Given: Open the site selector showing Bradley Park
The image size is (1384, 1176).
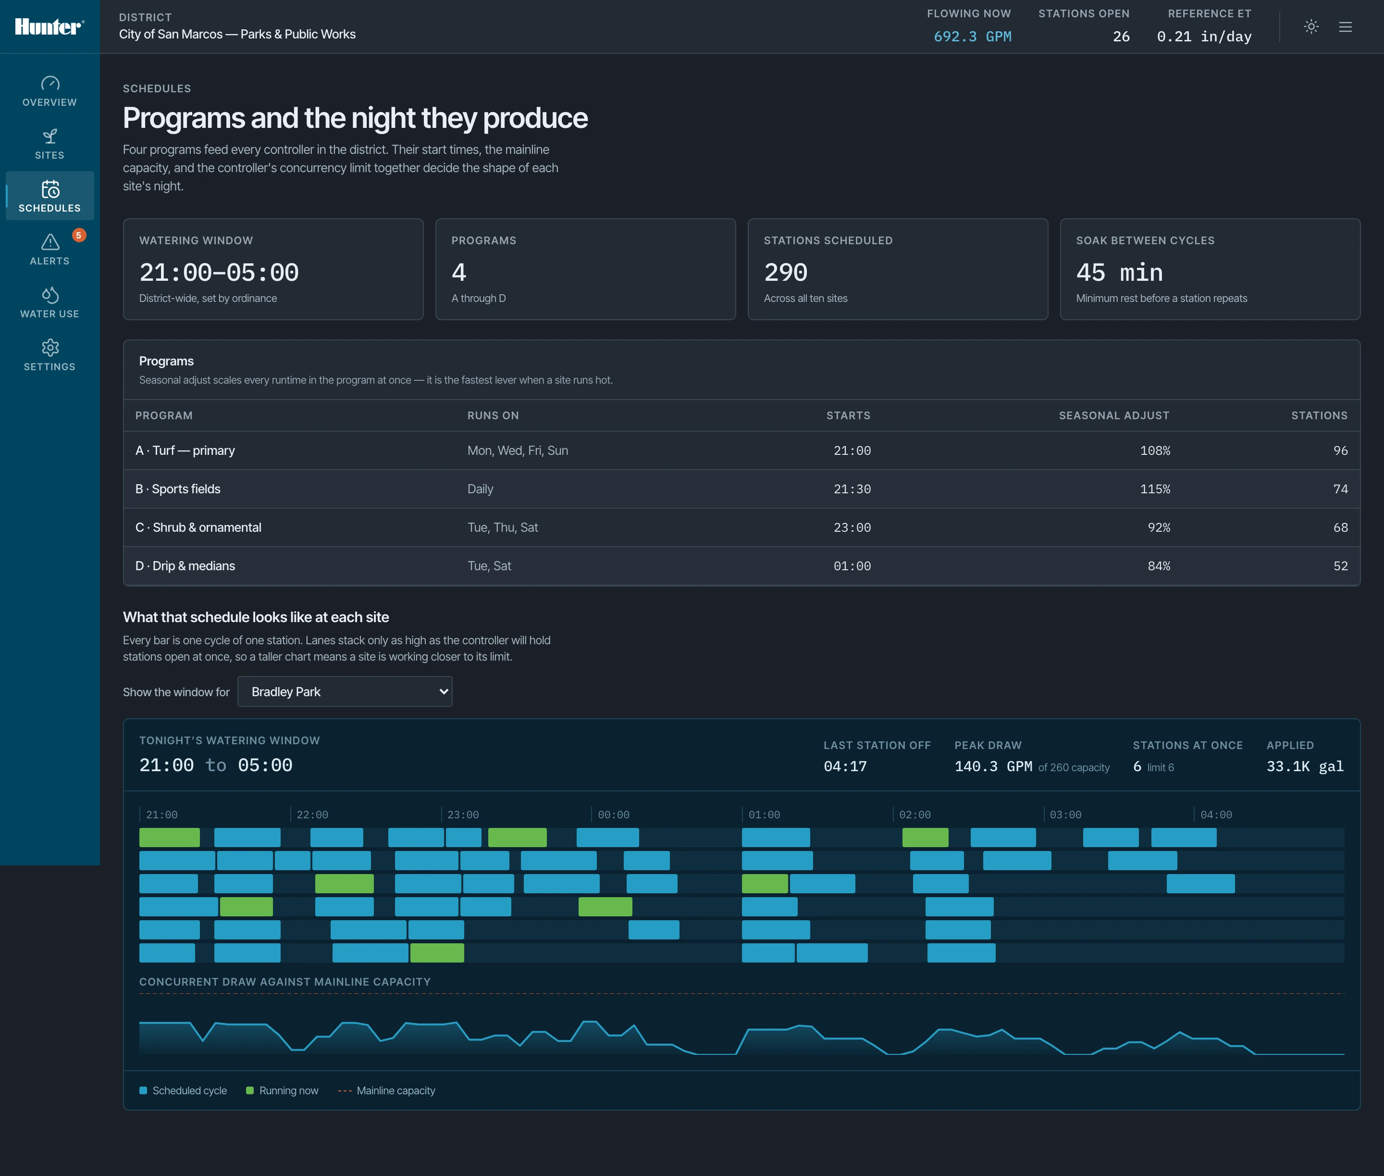Looking at the screenshot, I should tap(345, 691).
